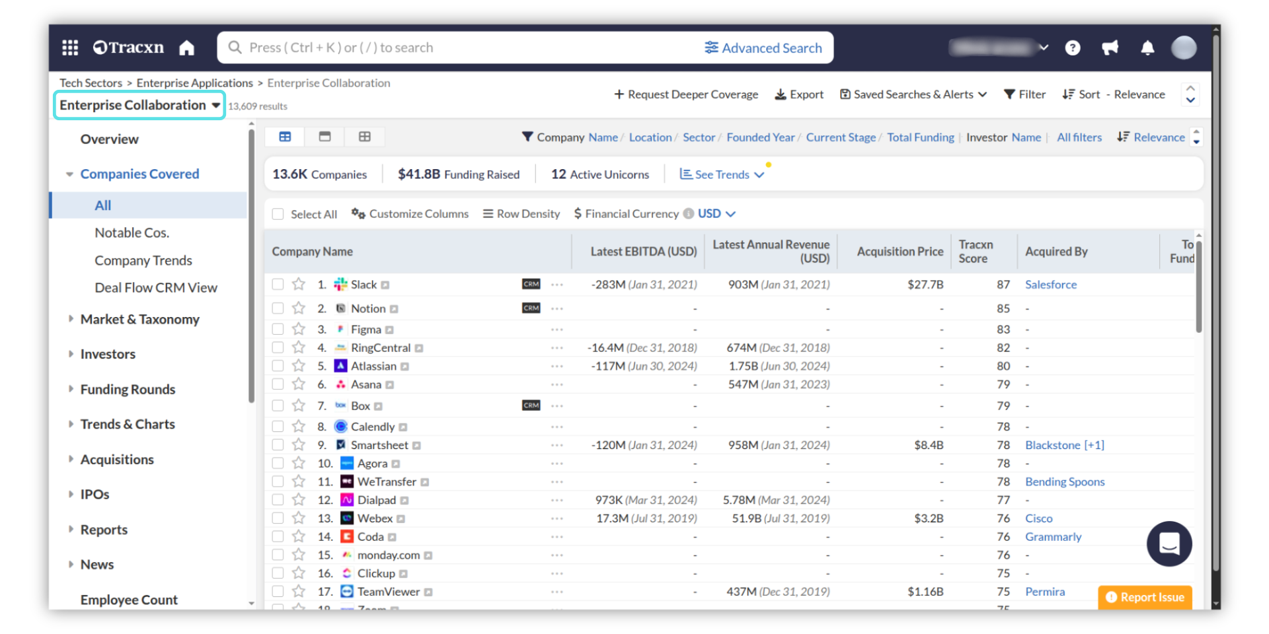Tick the checkbox for Figma row
Viewport: 1269px width, 634px height.
tap(278, 329)
